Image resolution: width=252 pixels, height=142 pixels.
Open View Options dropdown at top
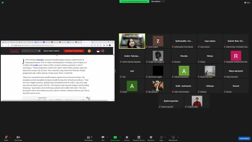point(157,2)
